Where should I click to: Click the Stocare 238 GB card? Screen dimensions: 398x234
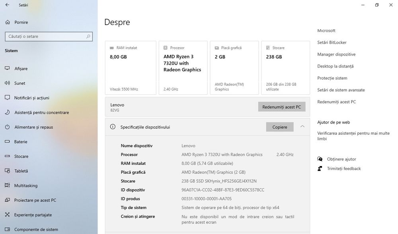coord(285,68)
